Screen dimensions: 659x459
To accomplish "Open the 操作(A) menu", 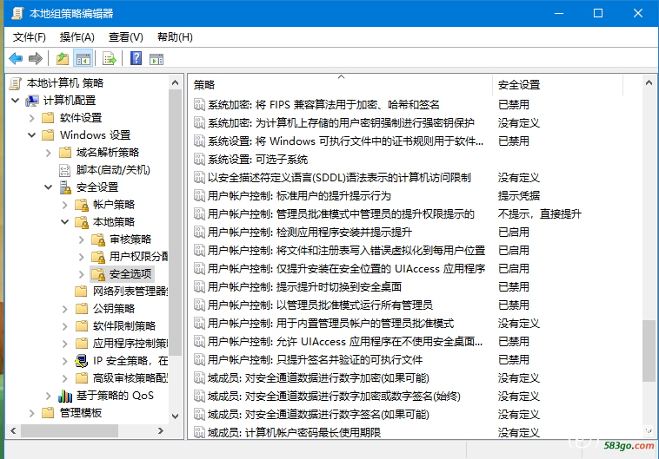I will coord(77,37).
